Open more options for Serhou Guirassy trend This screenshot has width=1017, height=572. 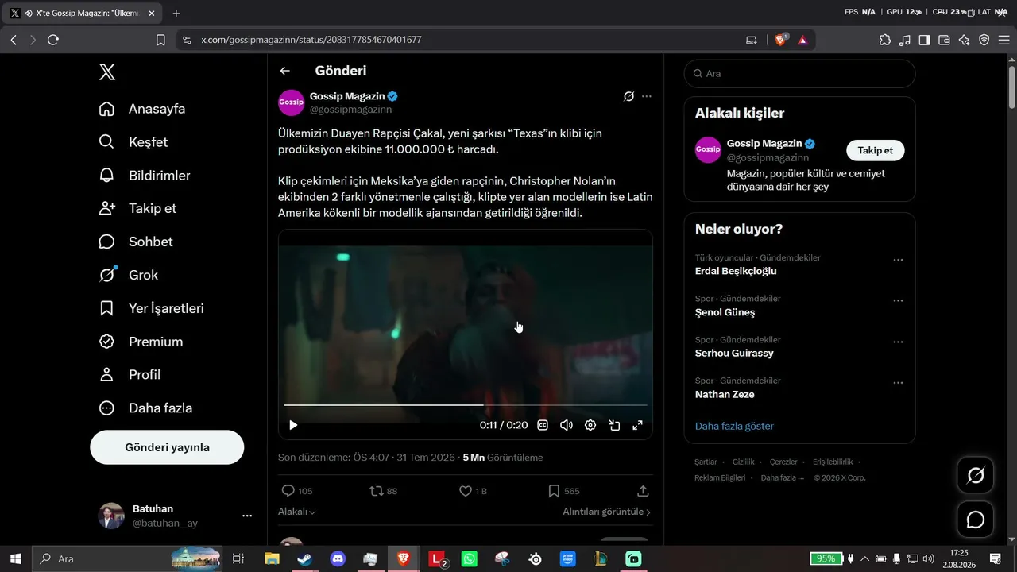898,342
